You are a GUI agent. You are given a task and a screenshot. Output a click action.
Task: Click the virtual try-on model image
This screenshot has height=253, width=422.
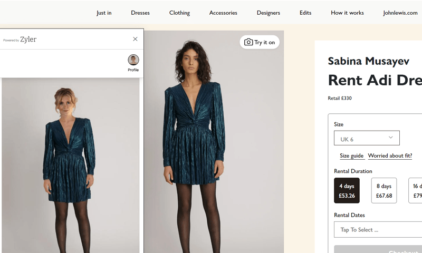71,166
